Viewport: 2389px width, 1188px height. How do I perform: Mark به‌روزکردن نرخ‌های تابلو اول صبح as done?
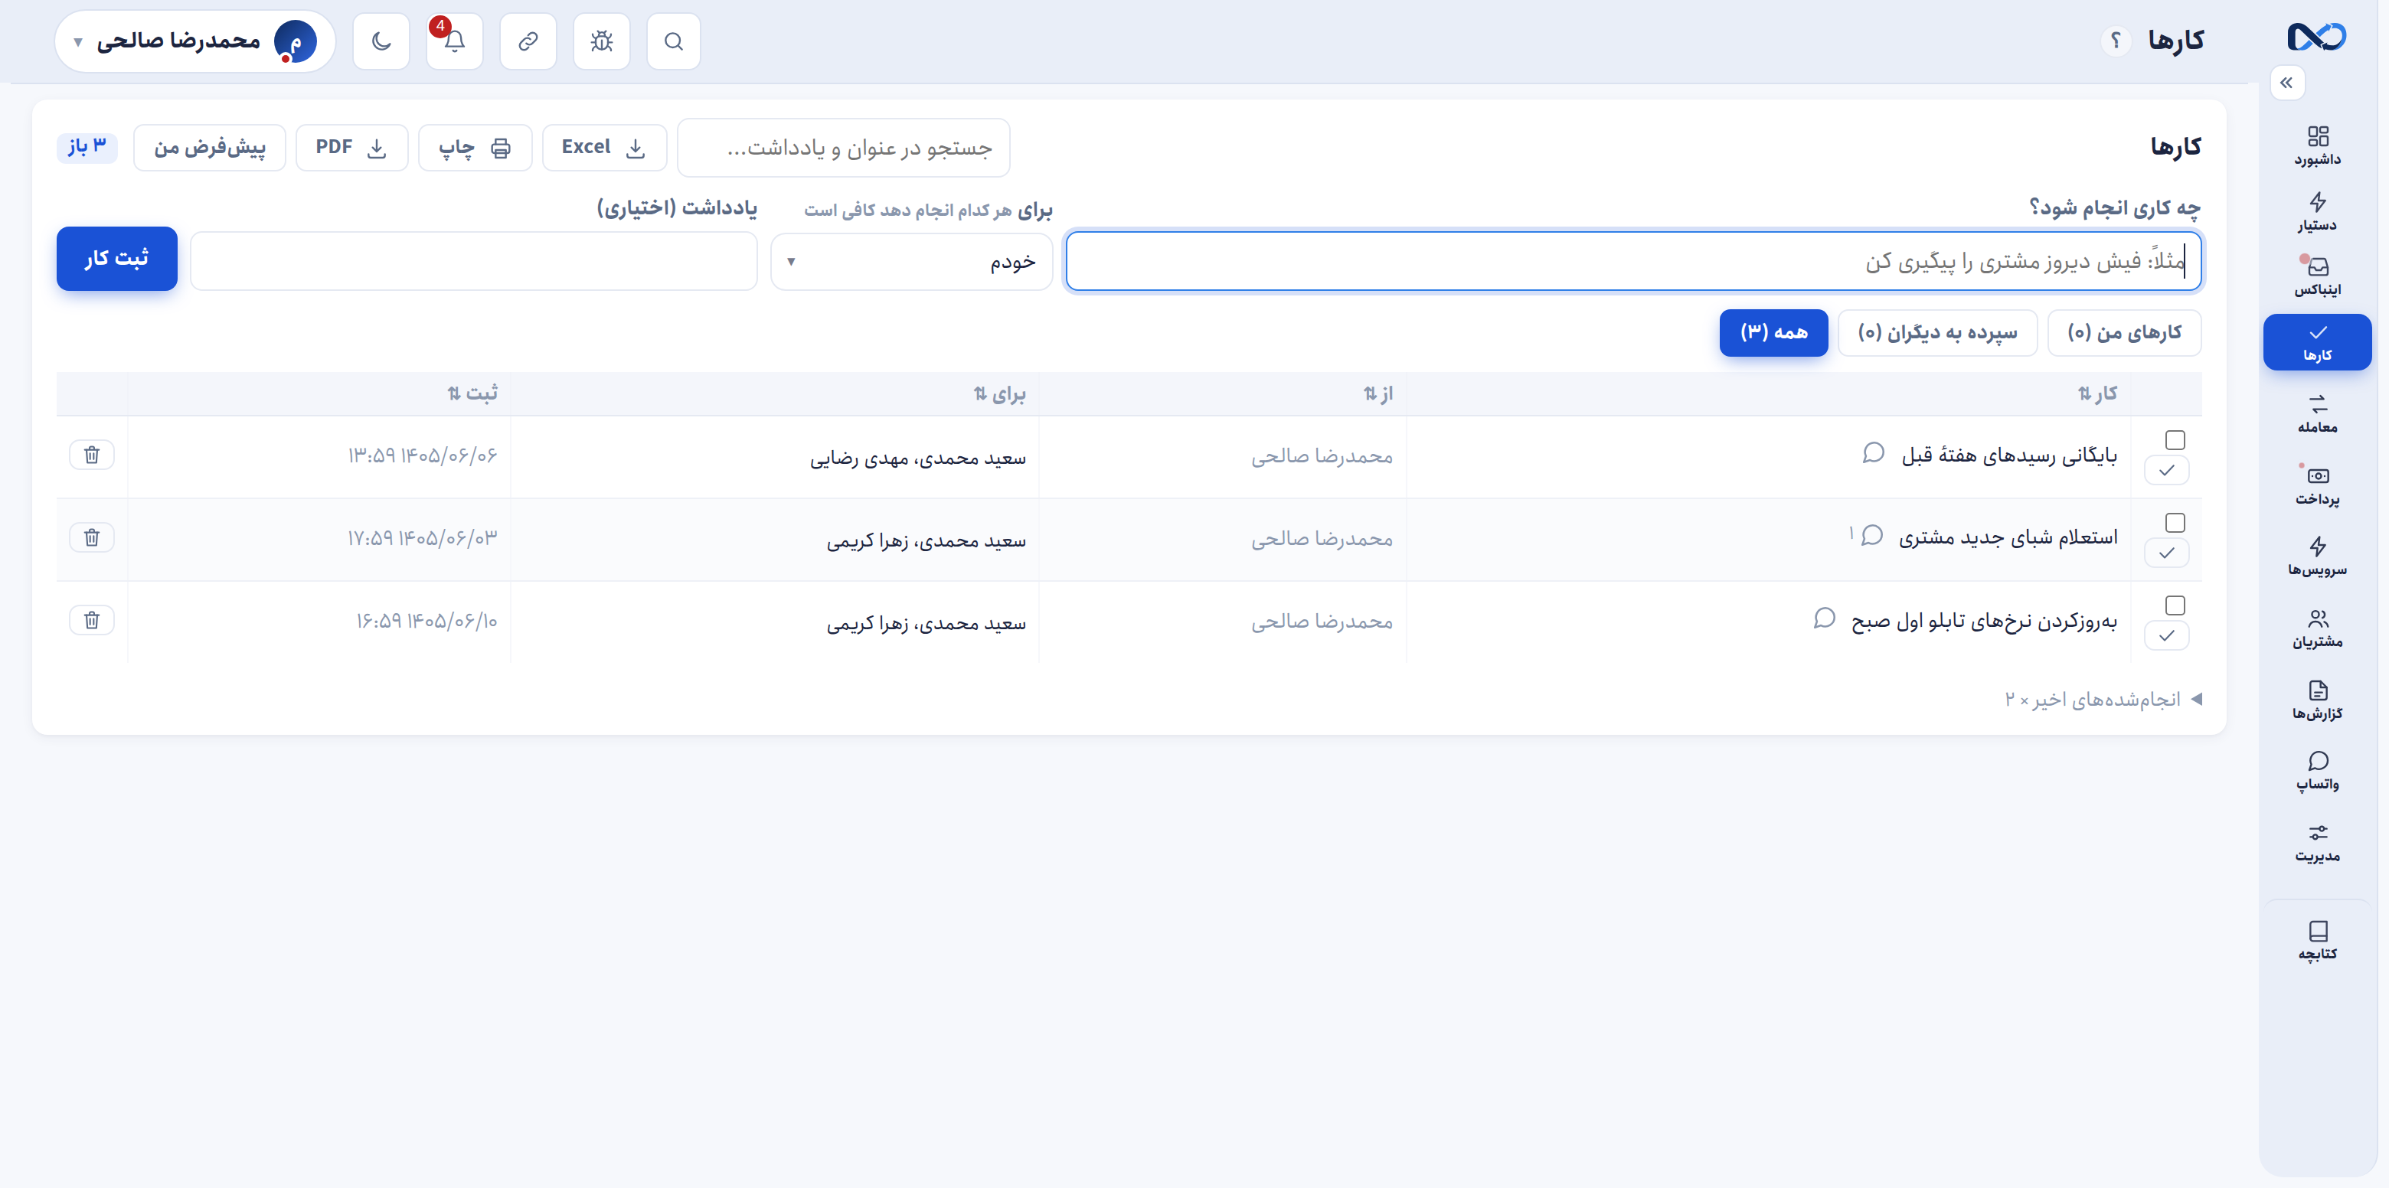coord(2166,635)
